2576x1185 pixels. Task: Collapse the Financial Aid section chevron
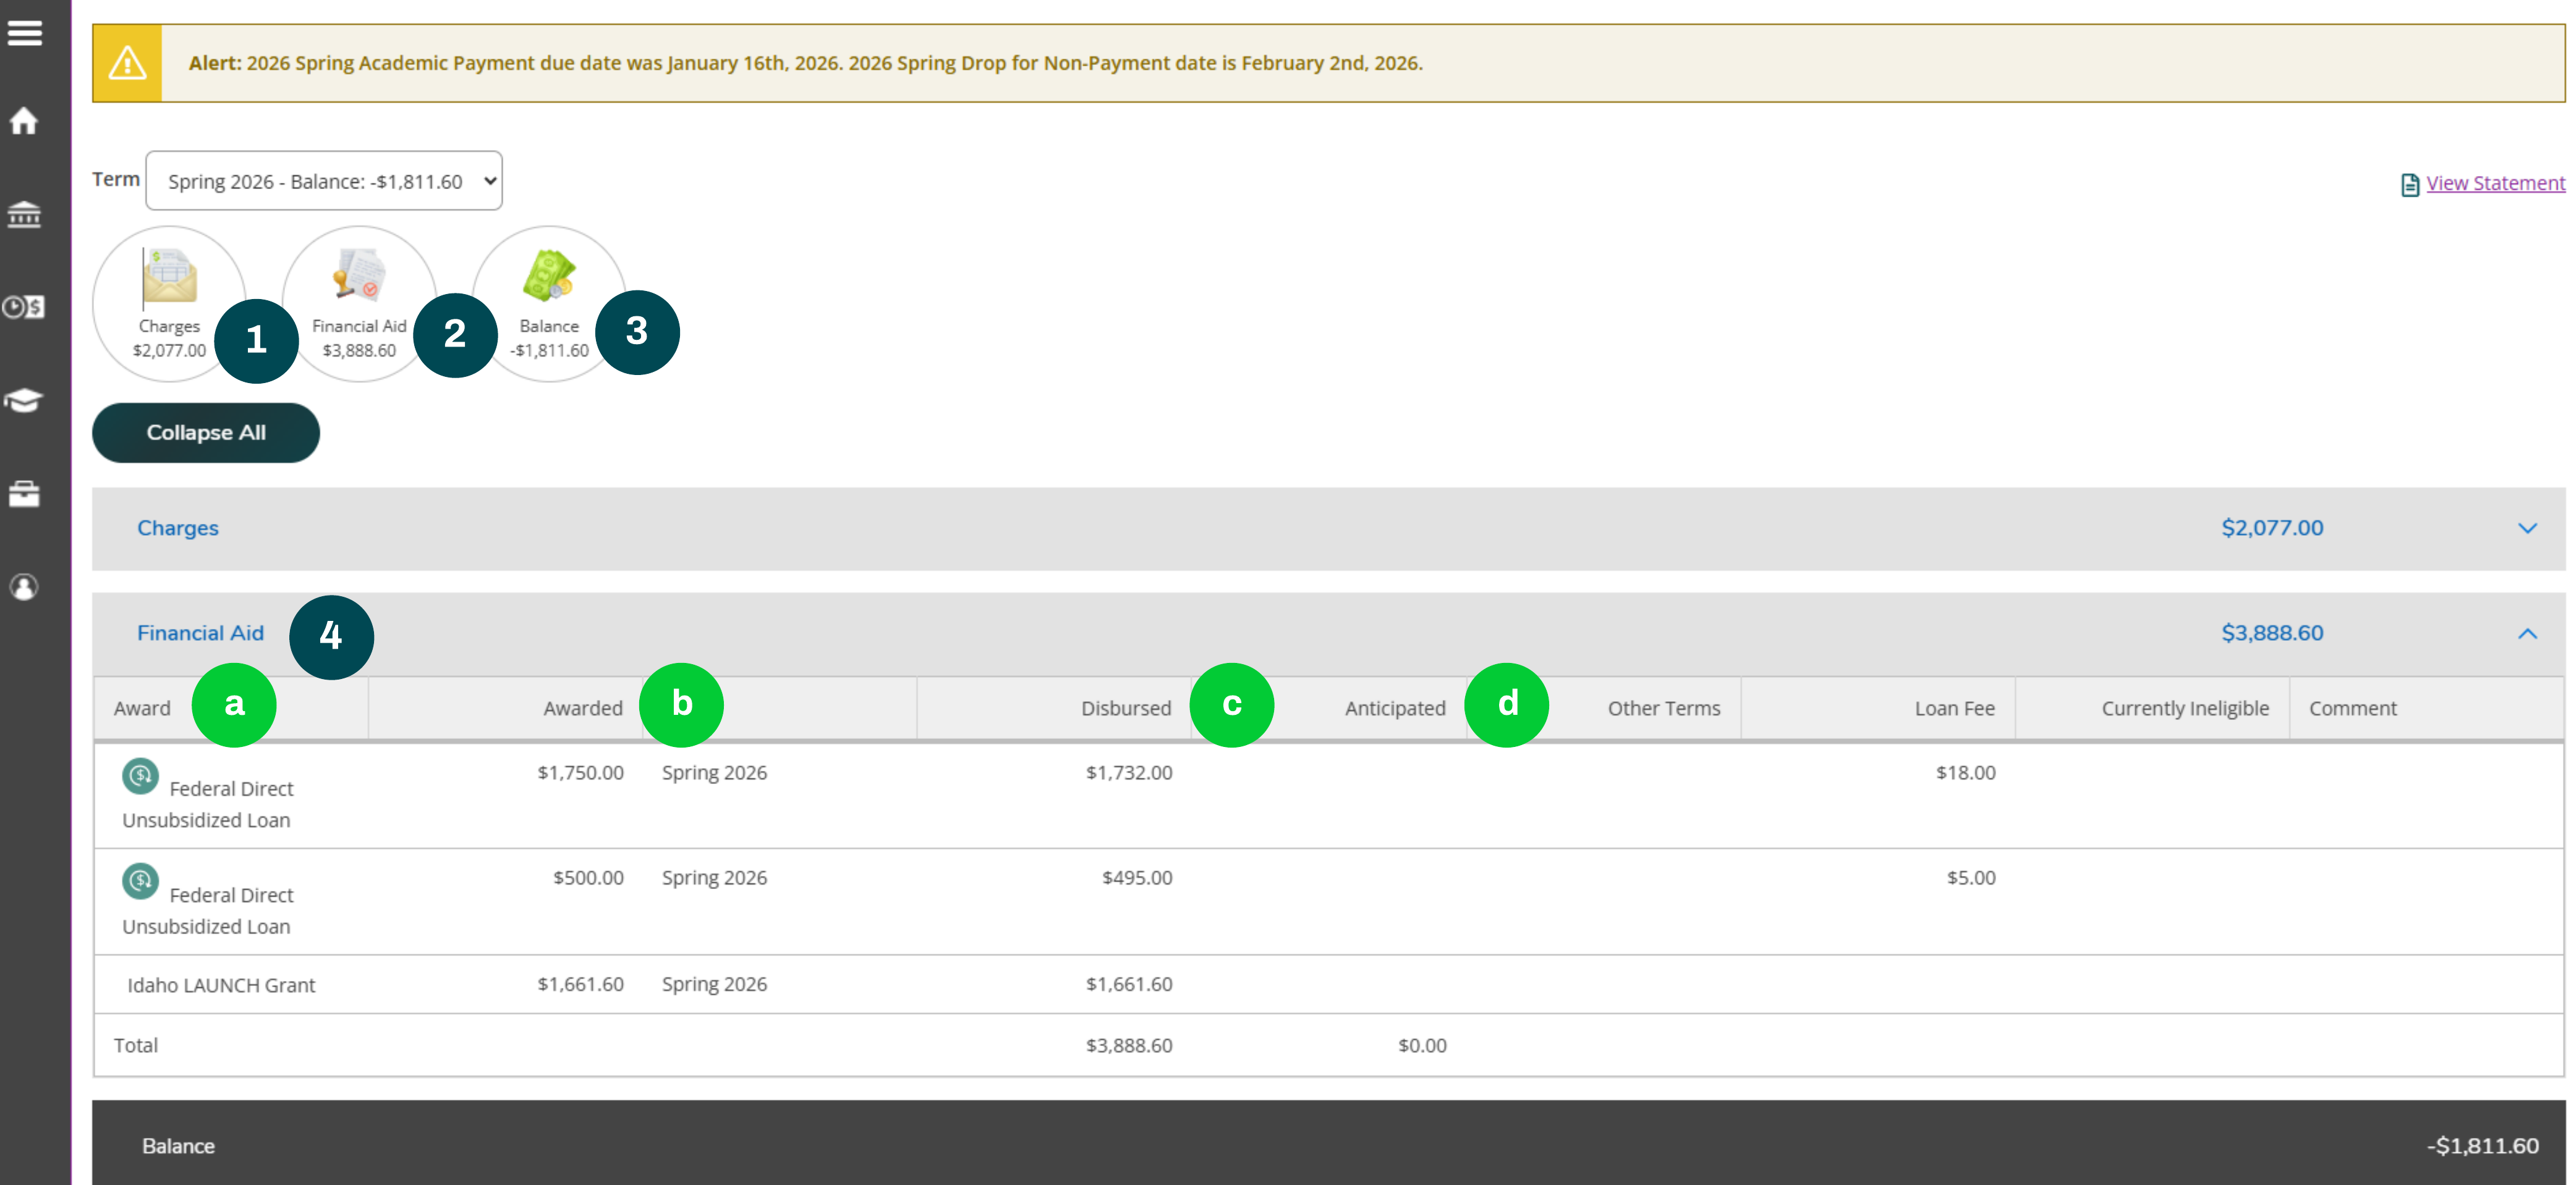2529,633
